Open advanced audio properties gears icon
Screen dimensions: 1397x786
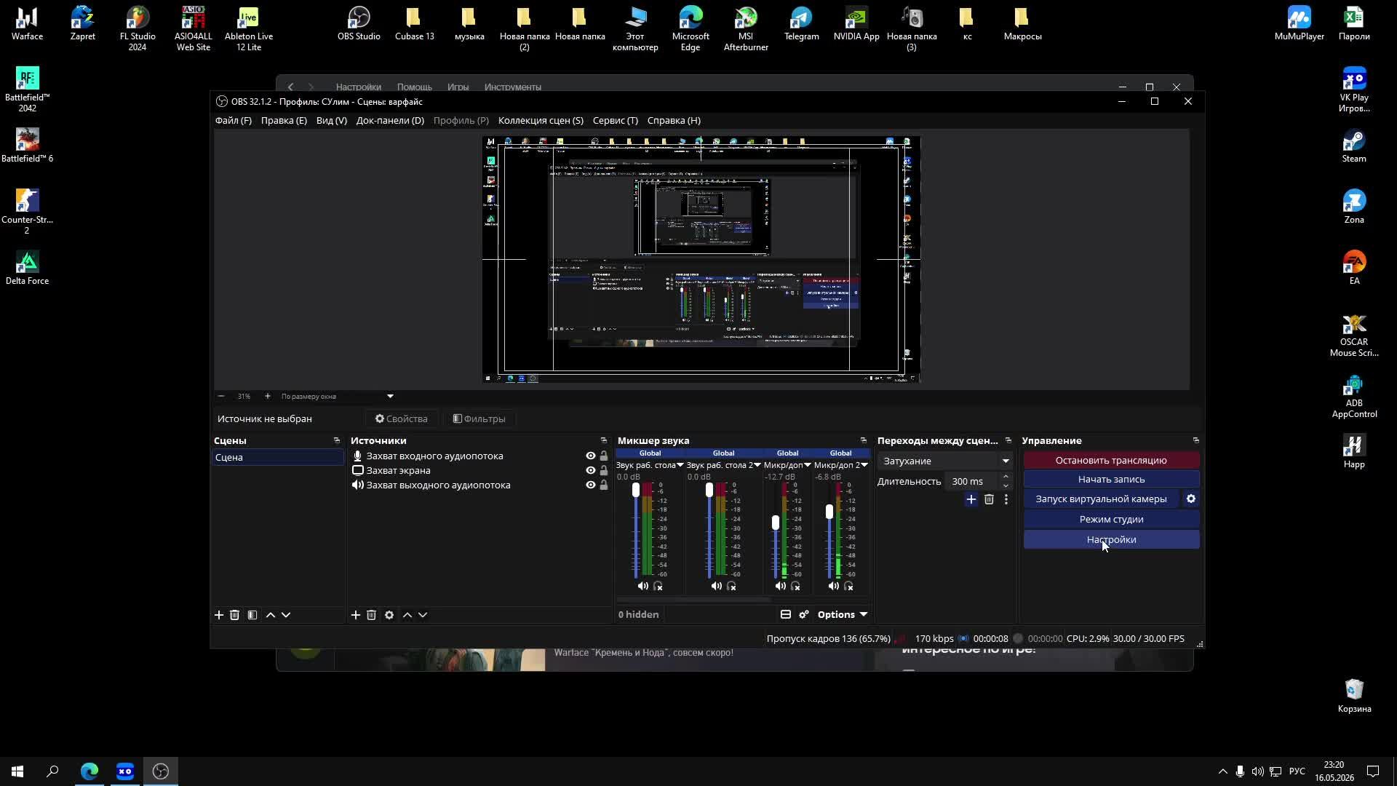click(x=804, y=614)
